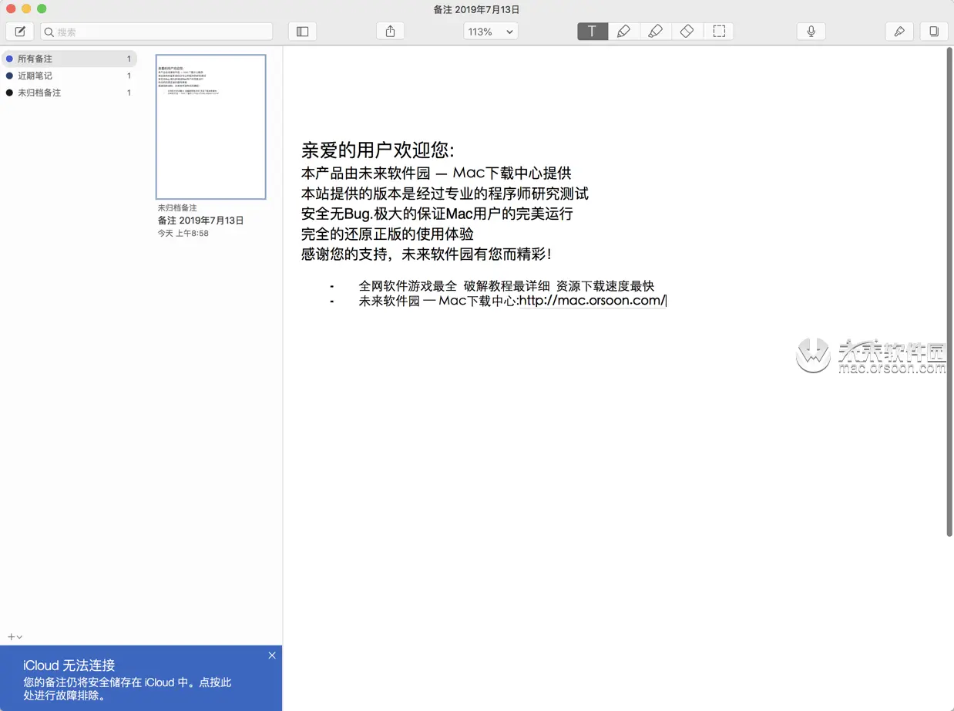The width and height of the screenshot is (954, 711).
Task: Start audio recording with microphone icon
Action: tap(811, 32)
